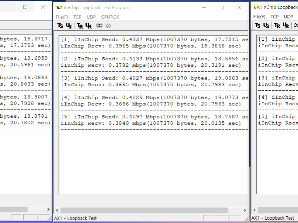
Task: Click line 'iInChip Recv: 0.3840 Mbps'
Action: coord(151,123)
